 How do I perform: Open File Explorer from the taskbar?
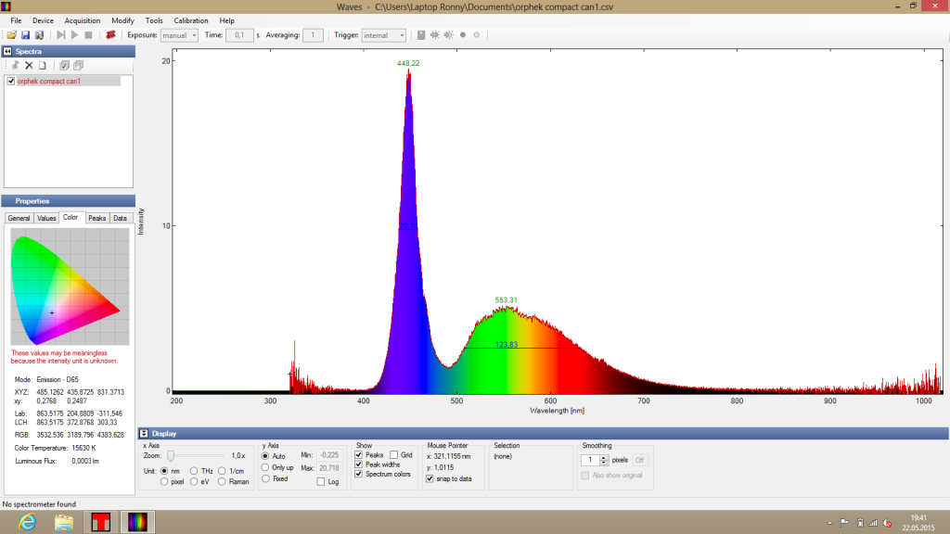pos(64,522)
